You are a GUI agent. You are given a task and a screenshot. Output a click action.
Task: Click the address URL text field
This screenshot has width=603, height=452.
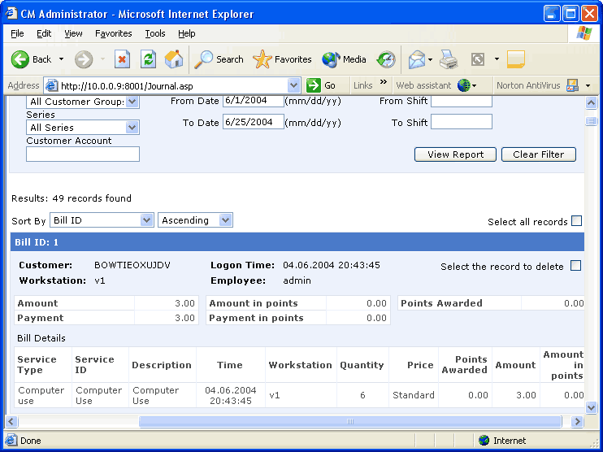pyautogui.click(x=173, y=86)
